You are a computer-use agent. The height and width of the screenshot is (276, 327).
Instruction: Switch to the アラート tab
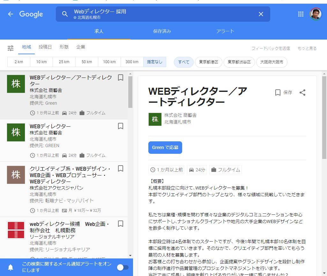(225, 31)
